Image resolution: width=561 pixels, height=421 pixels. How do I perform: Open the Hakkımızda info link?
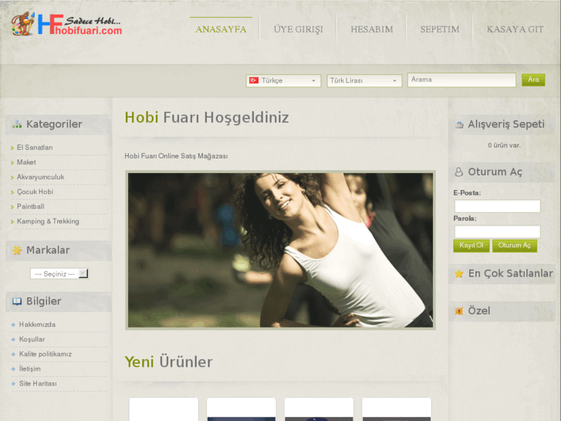(x=37, y=324)
